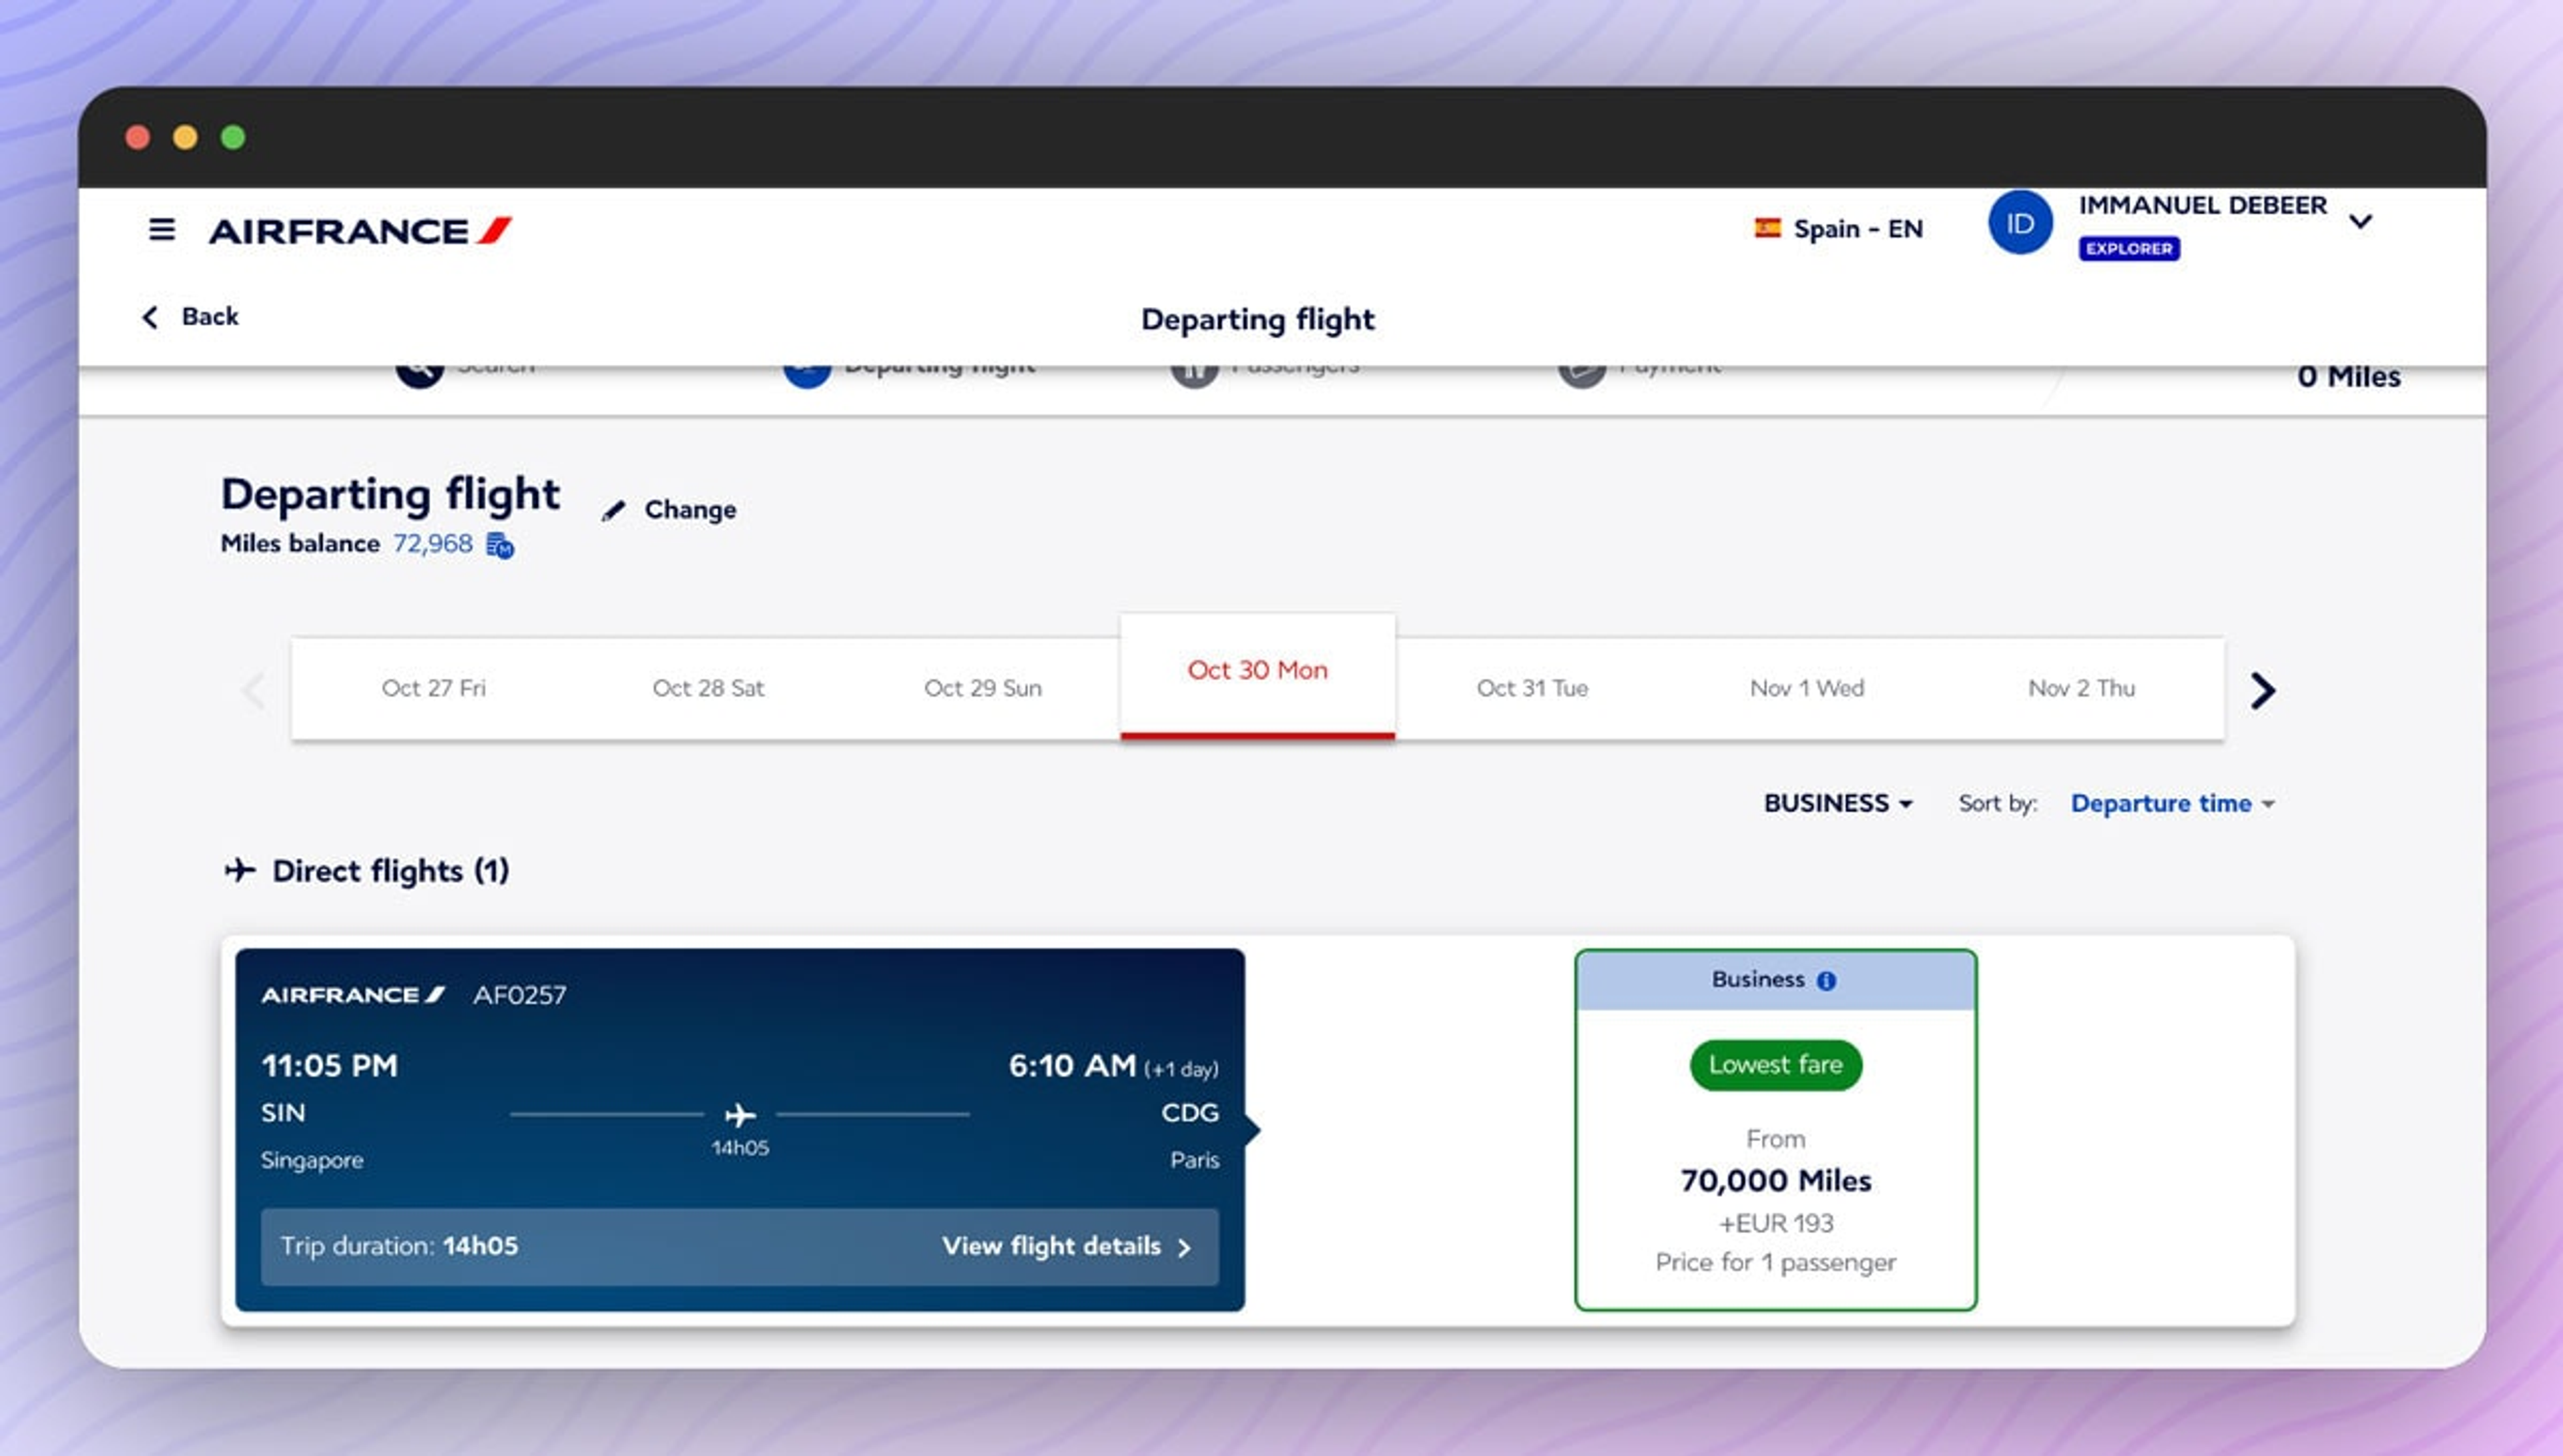Select the Nov 1 Wed date tab
2563x1456 pixels.
(1806, 688)
